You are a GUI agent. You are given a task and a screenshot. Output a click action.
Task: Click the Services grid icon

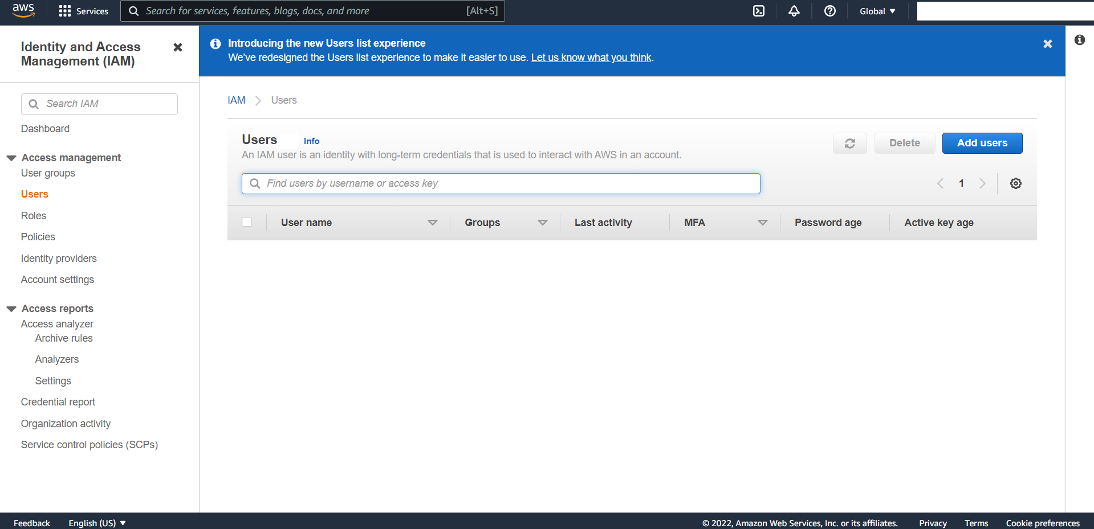[66, 11]
